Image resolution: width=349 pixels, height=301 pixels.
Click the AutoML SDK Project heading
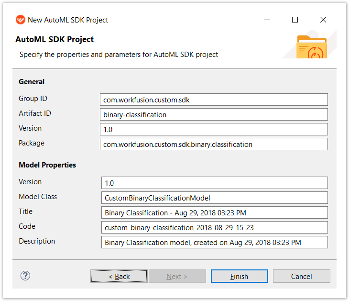coord(55,39)
